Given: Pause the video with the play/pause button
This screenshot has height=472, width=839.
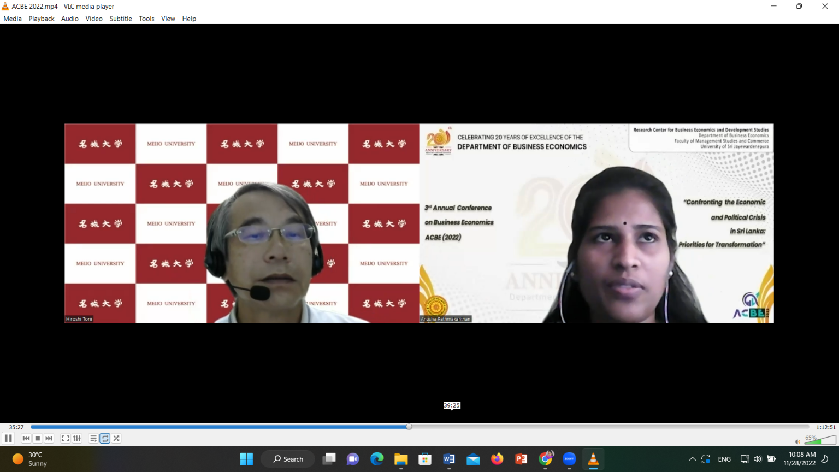Looking at the screenshot, I should (8, 438).
